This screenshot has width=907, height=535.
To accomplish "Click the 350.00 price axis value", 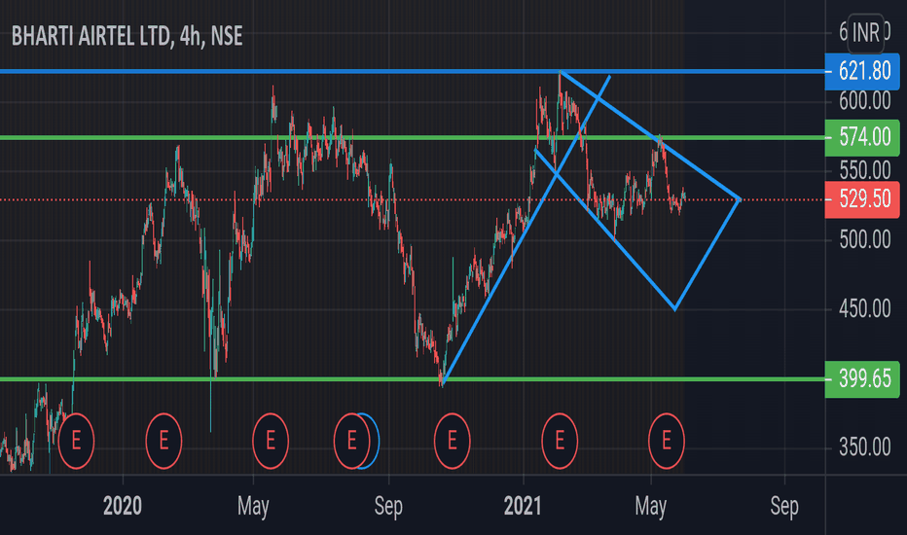I will pos(865,447).
